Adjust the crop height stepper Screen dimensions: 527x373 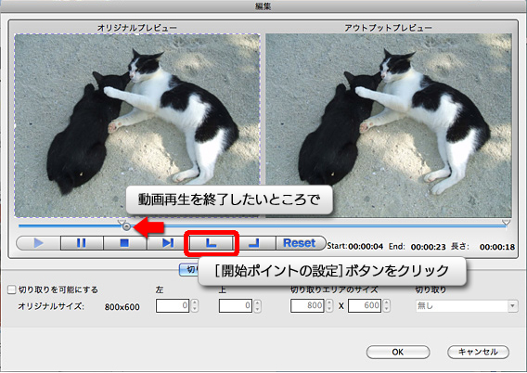[387, 305]
